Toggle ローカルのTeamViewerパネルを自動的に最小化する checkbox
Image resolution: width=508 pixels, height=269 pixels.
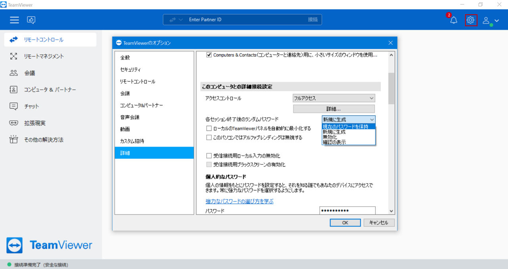209,128
